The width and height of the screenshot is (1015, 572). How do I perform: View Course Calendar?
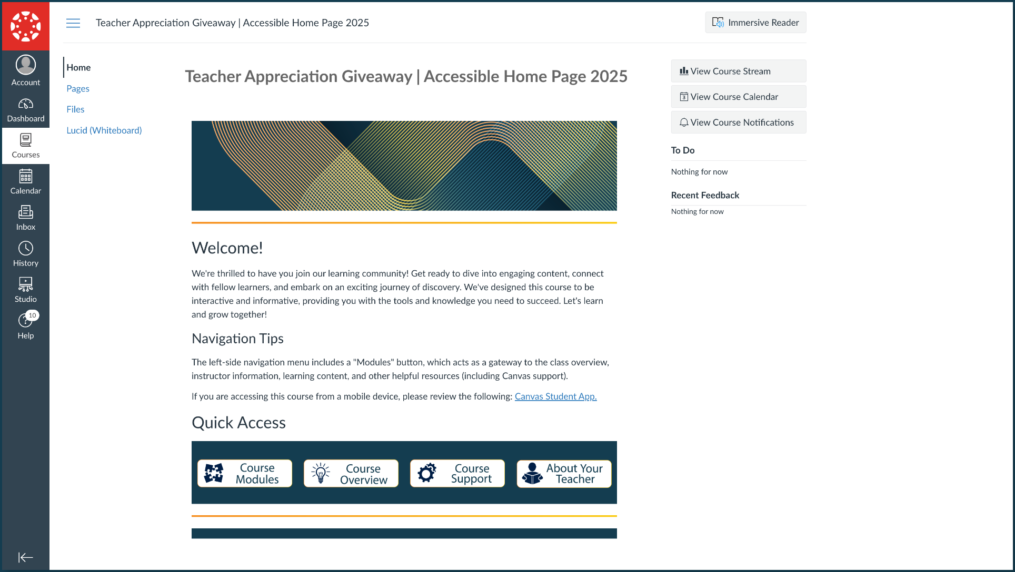point(738,96)
